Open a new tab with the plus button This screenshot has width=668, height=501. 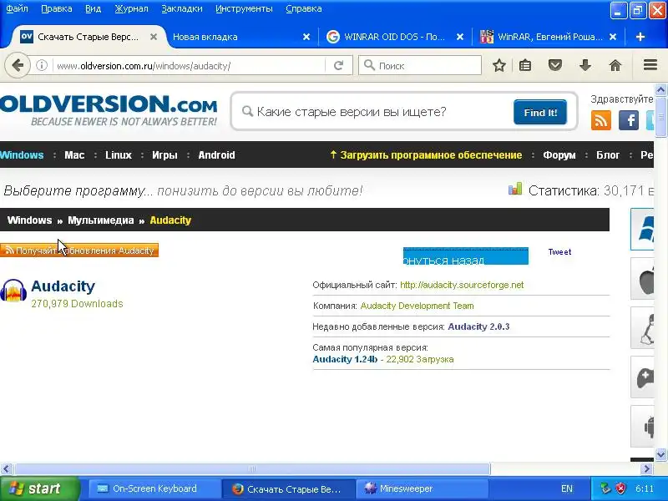(x=640, y=37)
